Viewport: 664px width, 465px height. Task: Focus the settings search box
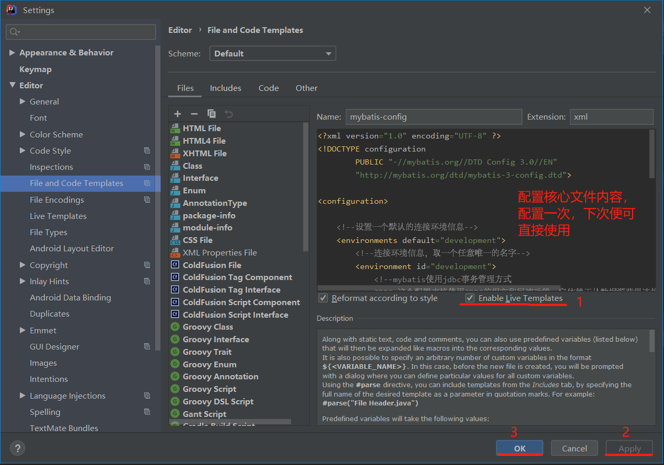tap(81, 32)
